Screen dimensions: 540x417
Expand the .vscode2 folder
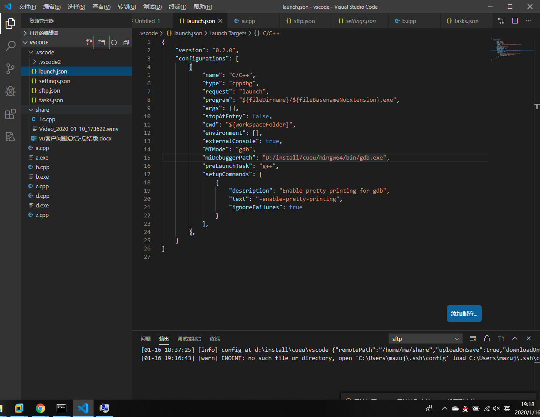point(77,62)
